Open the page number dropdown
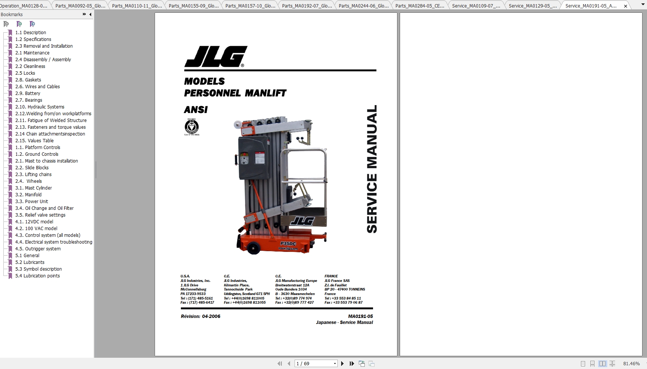The height and width of the screenshot is (369, 647). 335,363
